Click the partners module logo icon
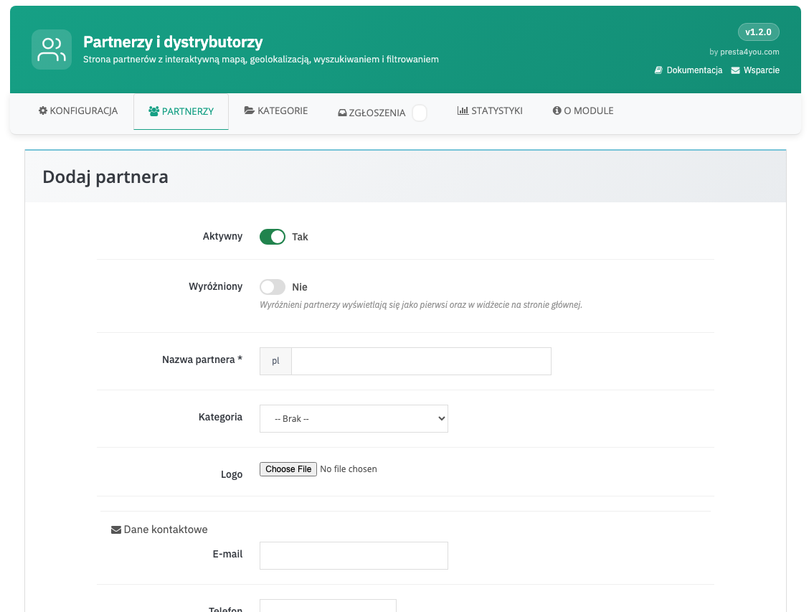Image resolution: width=809 pixels, height=612 pixels. 52,50
